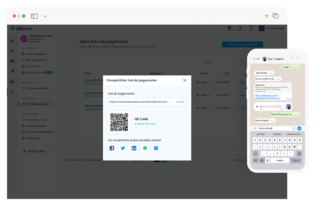Click the José Eduardo profile avatar
The image size is (315, 206).
point(24,38)
